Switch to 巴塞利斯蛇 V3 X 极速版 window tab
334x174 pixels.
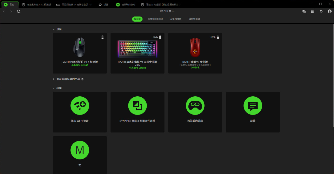[x=37, y=5]
